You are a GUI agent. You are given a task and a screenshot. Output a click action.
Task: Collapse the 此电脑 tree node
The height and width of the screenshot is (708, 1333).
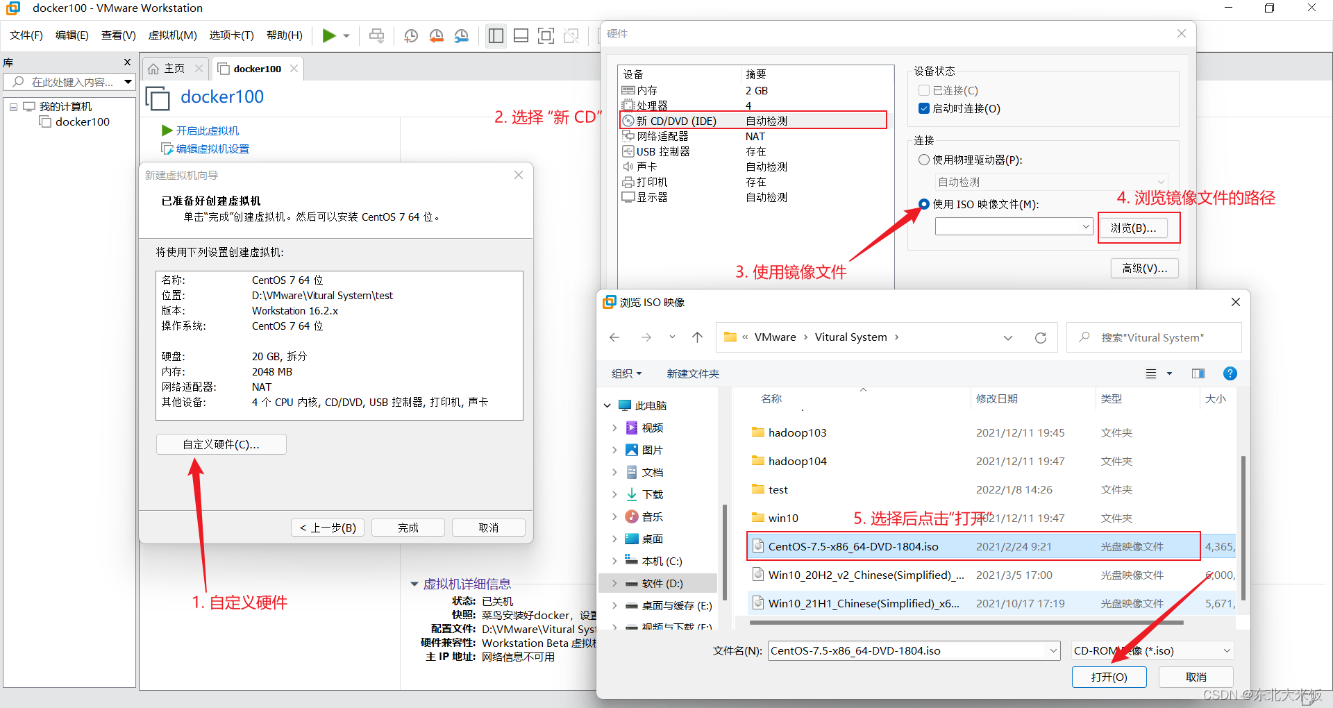click(x=607, y=405)
